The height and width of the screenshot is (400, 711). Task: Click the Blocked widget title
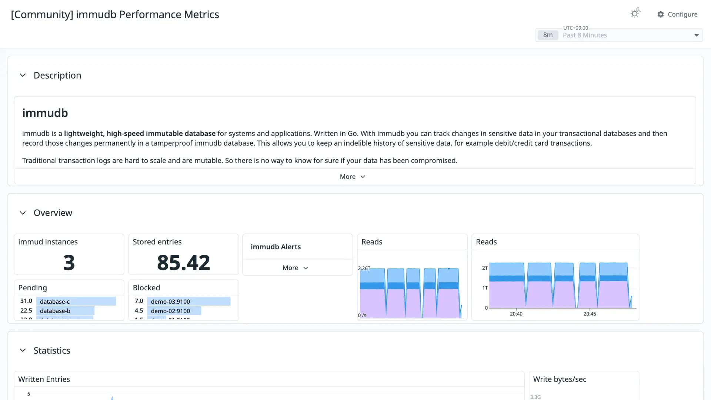(146, 288)
